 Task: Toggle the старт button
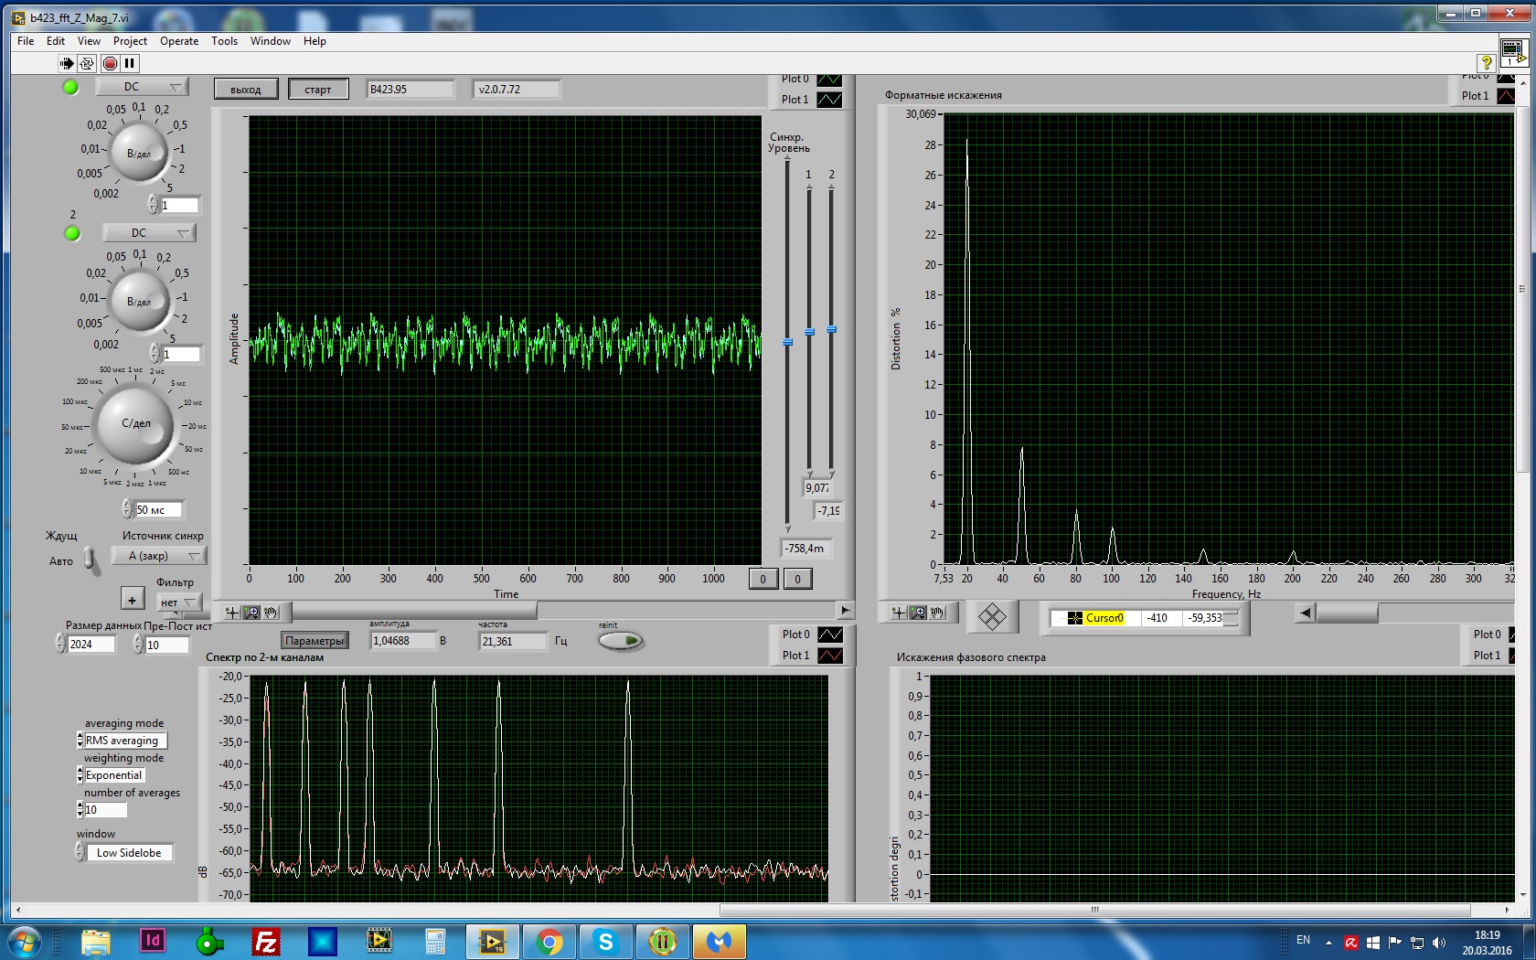318,90
